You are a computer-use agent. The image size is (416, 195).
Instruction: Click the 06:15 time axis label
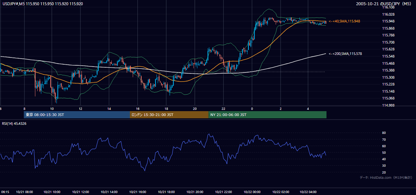(x=5, y=192)
